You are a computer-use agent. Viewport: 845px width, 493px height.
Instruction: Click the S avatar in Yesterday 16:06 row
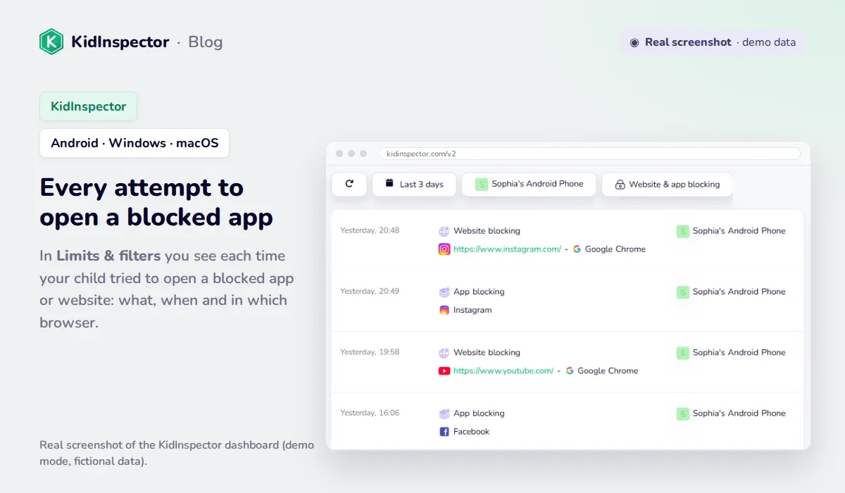[x=682, y=413]
